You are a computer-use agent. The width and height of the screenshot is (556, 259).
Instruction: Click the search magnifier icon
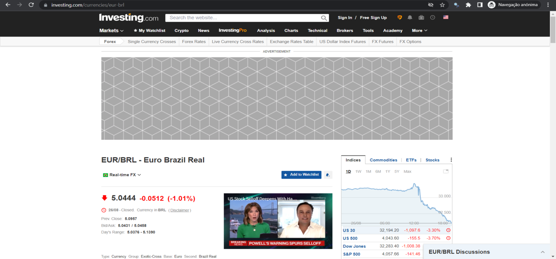click(324, 18)
